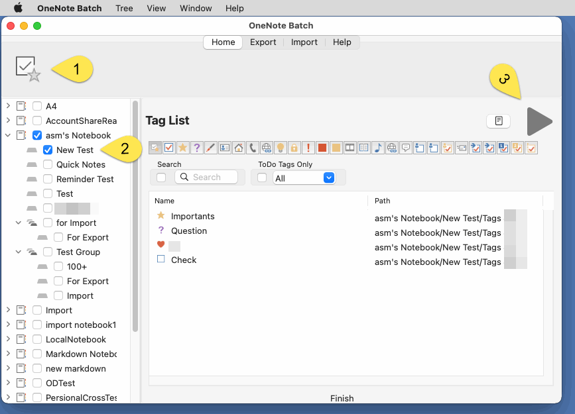The height and width of the screenshot is (414, 575).
Task: Select the Phone number tag icon
Action: click(x=253, y=148)
